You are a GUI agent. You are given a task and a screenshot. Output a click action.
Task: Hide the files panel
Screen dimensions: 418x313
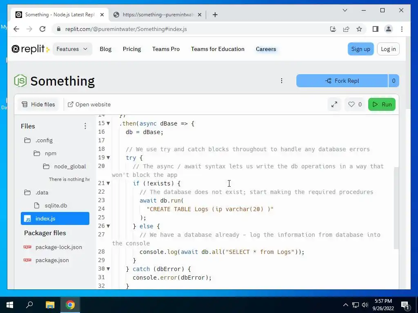(x=38, y=104)
